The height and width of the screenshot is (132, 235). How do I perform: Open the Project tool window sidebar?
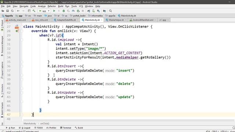pos(2,25)
